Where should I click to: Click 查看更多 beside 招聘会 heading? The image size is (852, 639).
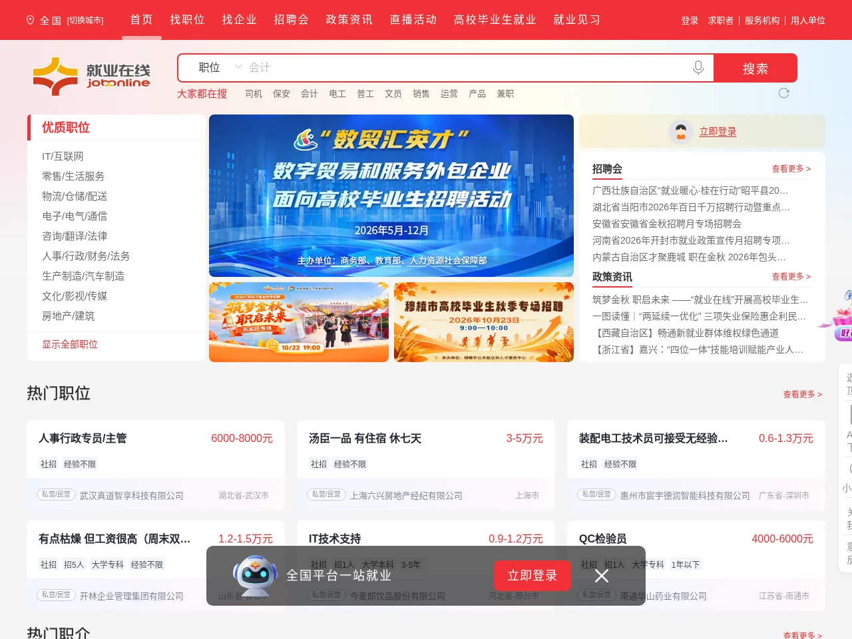click(791, 169)
